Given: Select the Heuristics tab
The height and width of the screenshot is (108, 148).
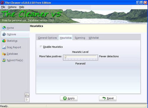Looking at the screenshot, I should click(66, 38).
